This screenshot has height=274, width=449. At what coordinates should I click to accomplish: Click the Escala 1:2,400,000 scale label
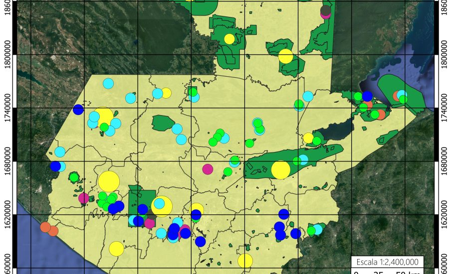click(x=388, y=262)
